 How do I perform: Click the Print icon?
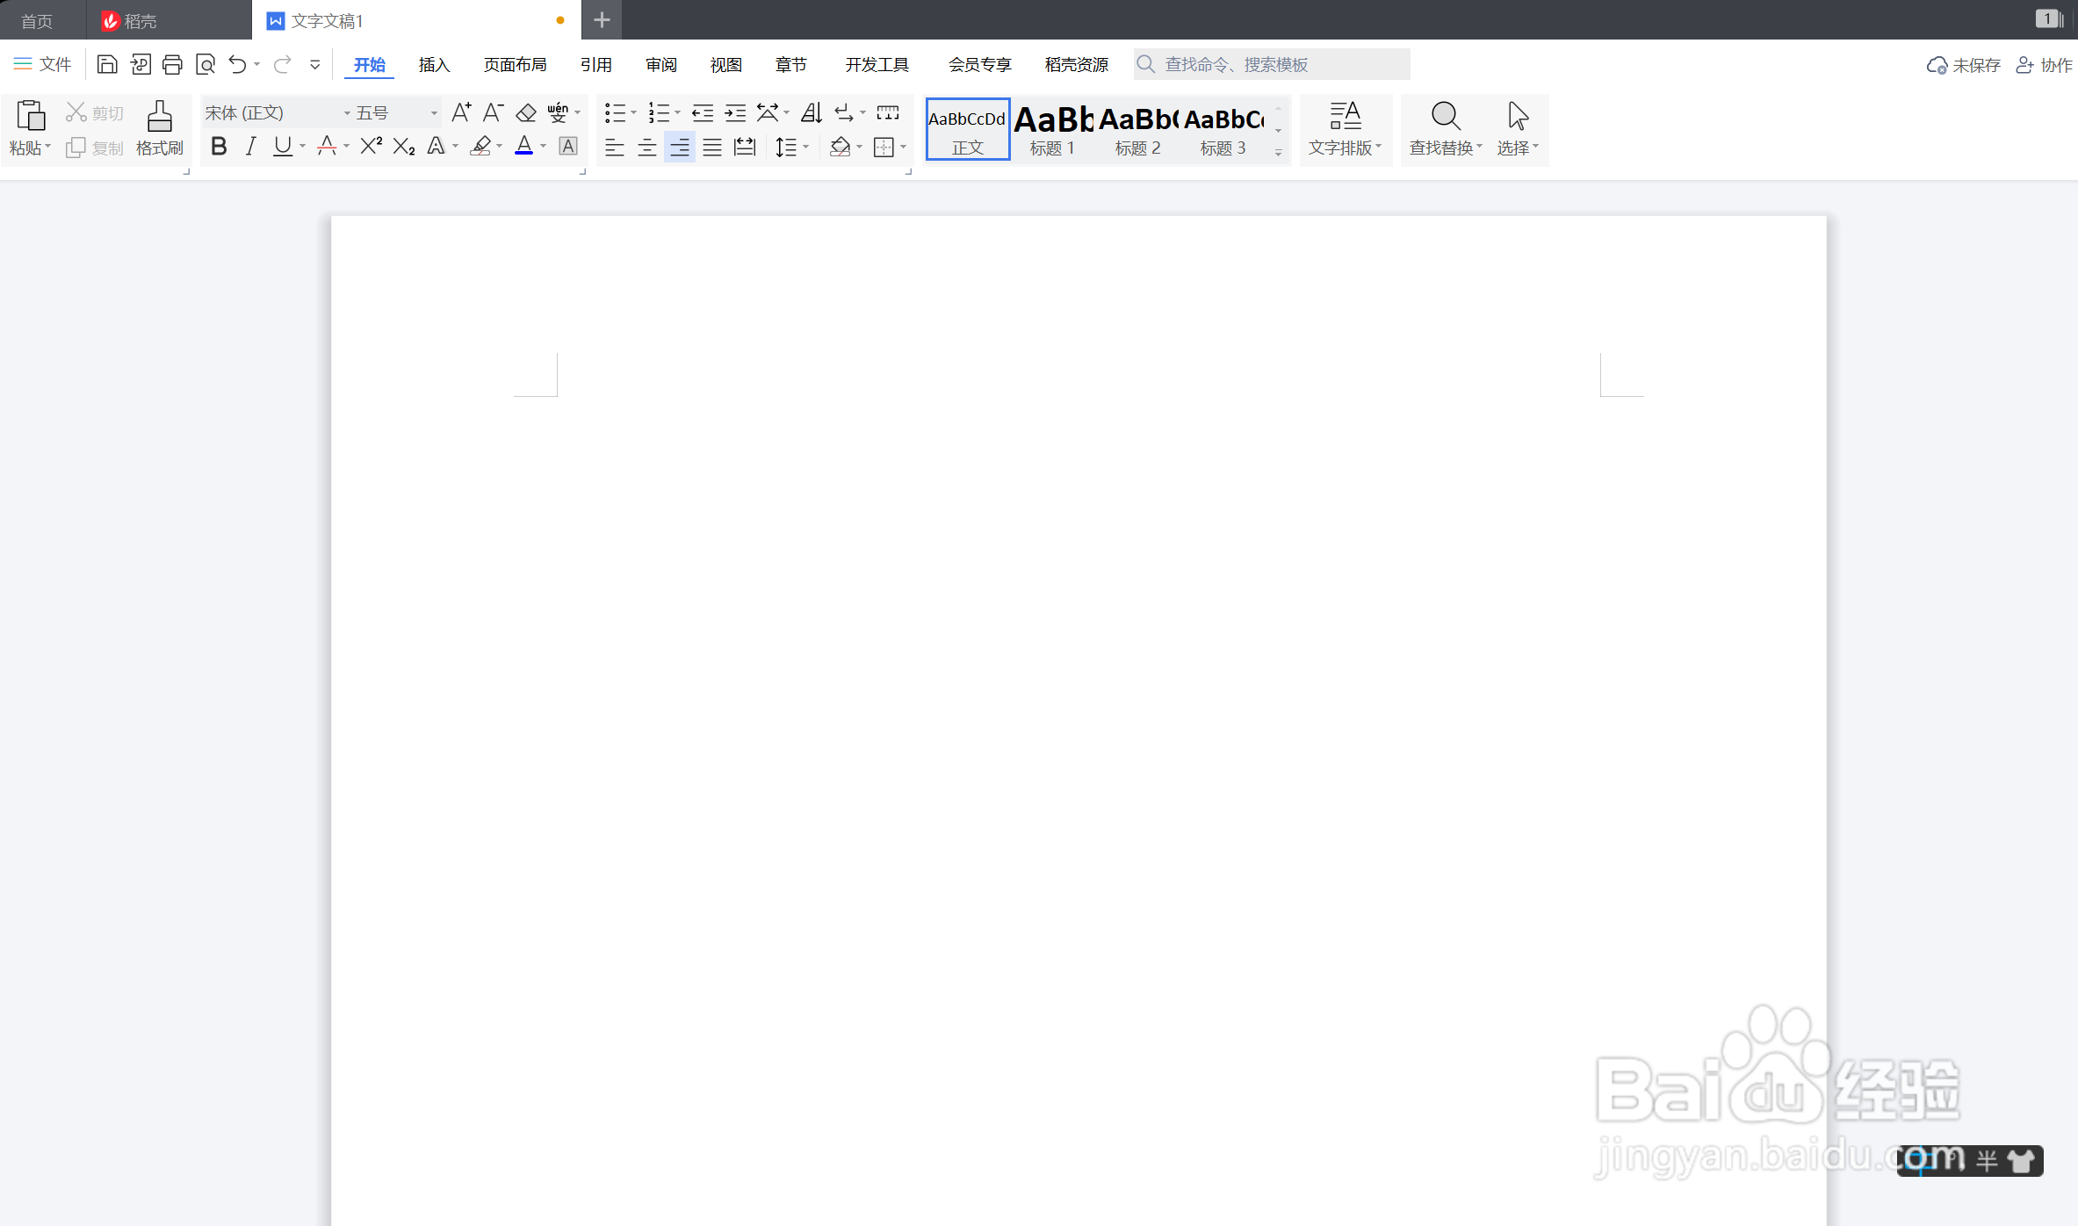(x=172, y=64)
